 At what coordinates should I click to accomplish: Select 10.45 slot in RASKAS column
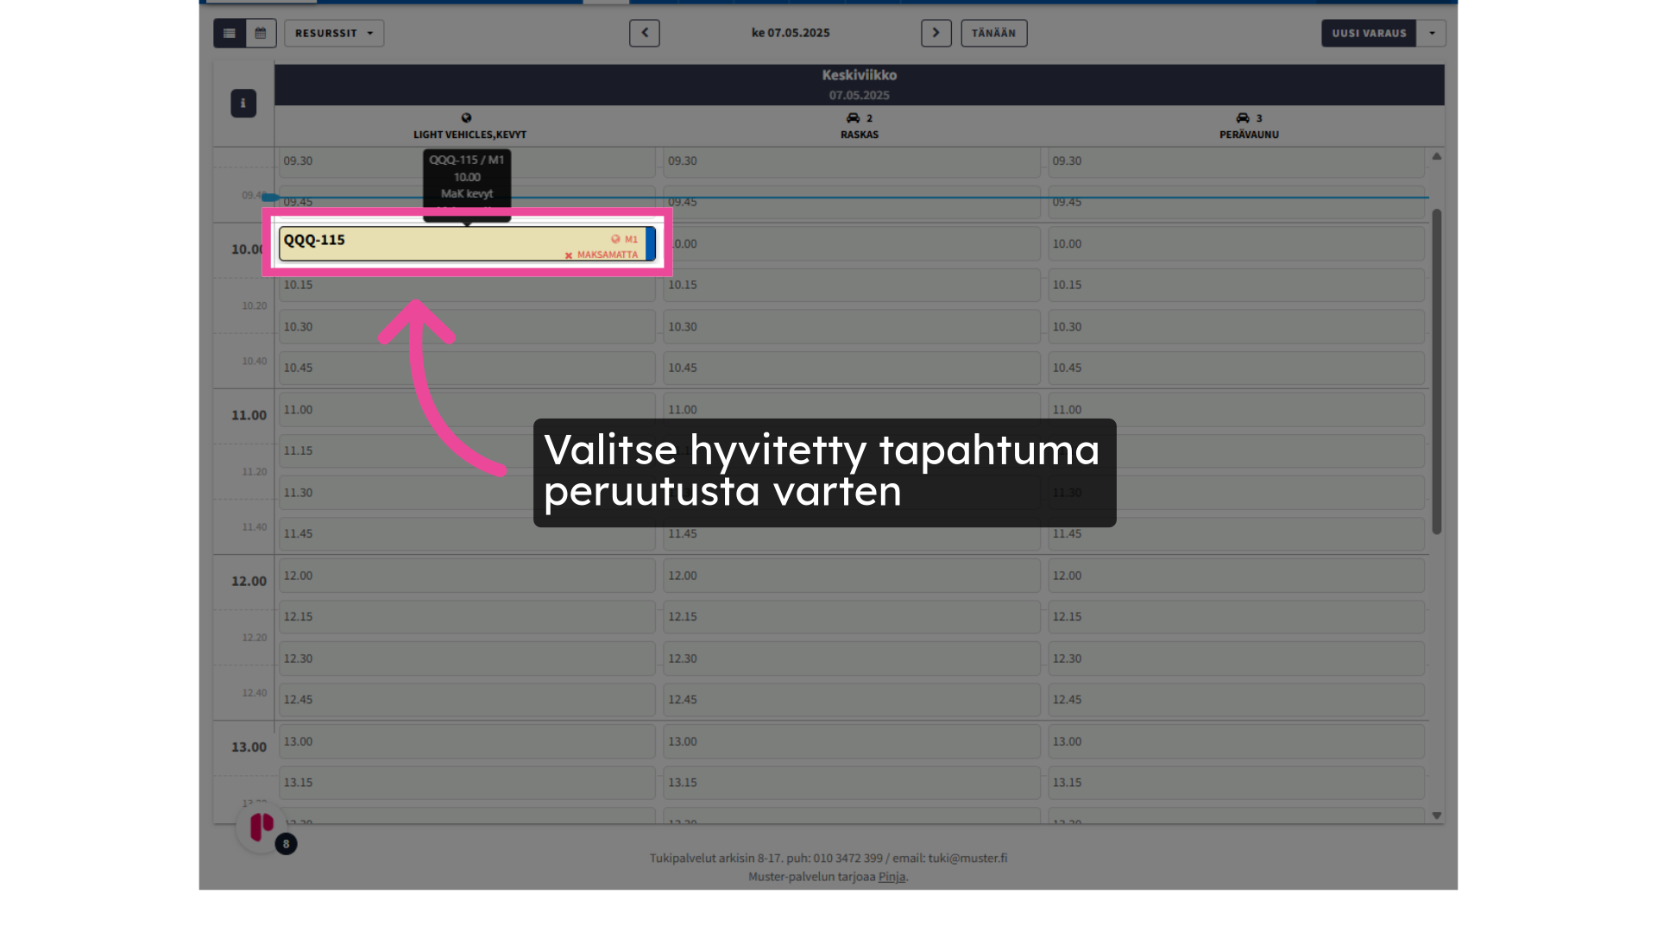852,368
